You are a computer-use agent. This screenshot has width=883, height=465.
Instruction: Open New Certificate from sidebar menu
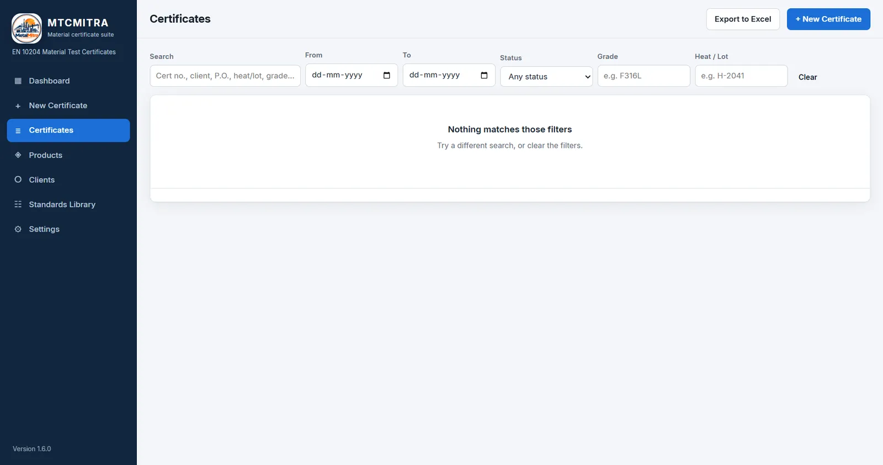[68, 105]
